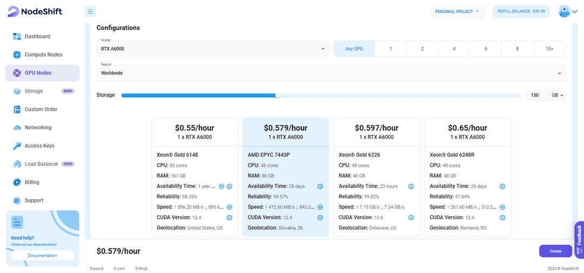This screenshot has height=273, width=584.
Task: Select GPU count 10+
Action: [x=549, y=49]
